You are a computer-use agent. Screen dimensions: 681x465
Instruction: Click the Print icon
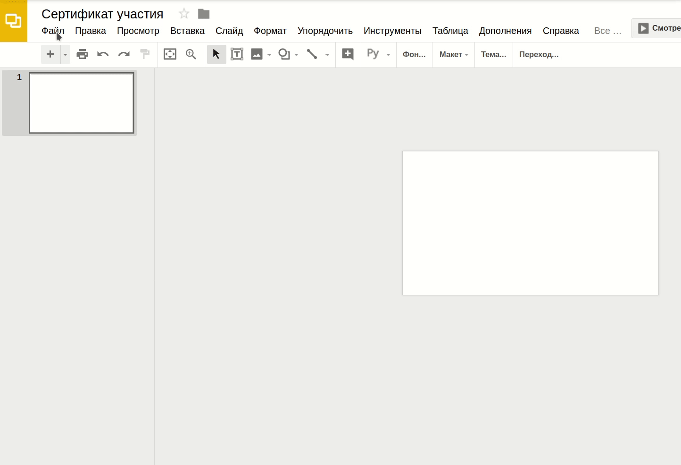pyautogui.click(x=83, y=54)
